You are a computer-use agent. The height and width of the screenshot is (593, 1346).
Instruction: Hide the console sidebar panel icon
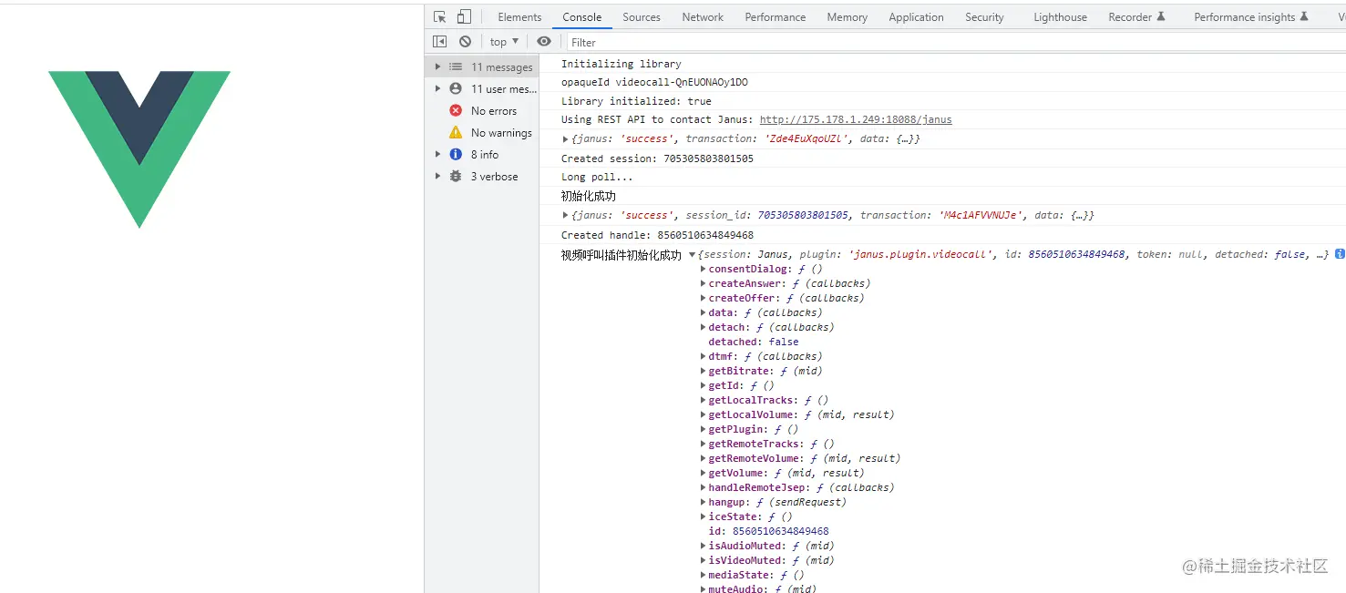coord(439,42)
